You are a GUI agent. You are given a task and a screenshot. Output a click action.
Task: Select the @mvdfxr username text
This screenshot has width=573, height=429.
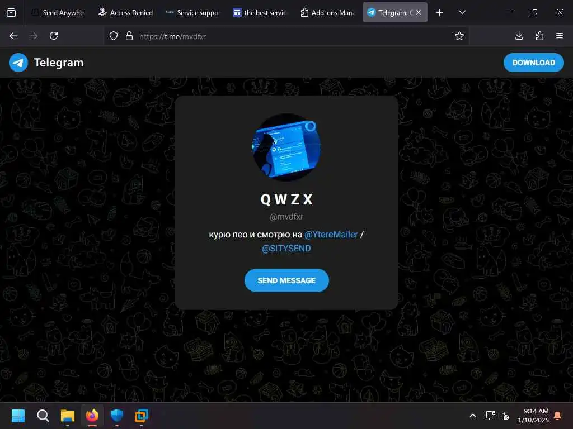tap(286, 217)
